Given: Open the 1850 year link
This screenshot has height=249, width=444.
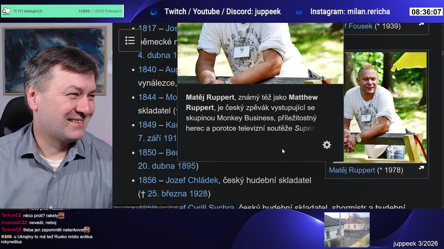Looking at the screenshot, I should tap(147, 153).
